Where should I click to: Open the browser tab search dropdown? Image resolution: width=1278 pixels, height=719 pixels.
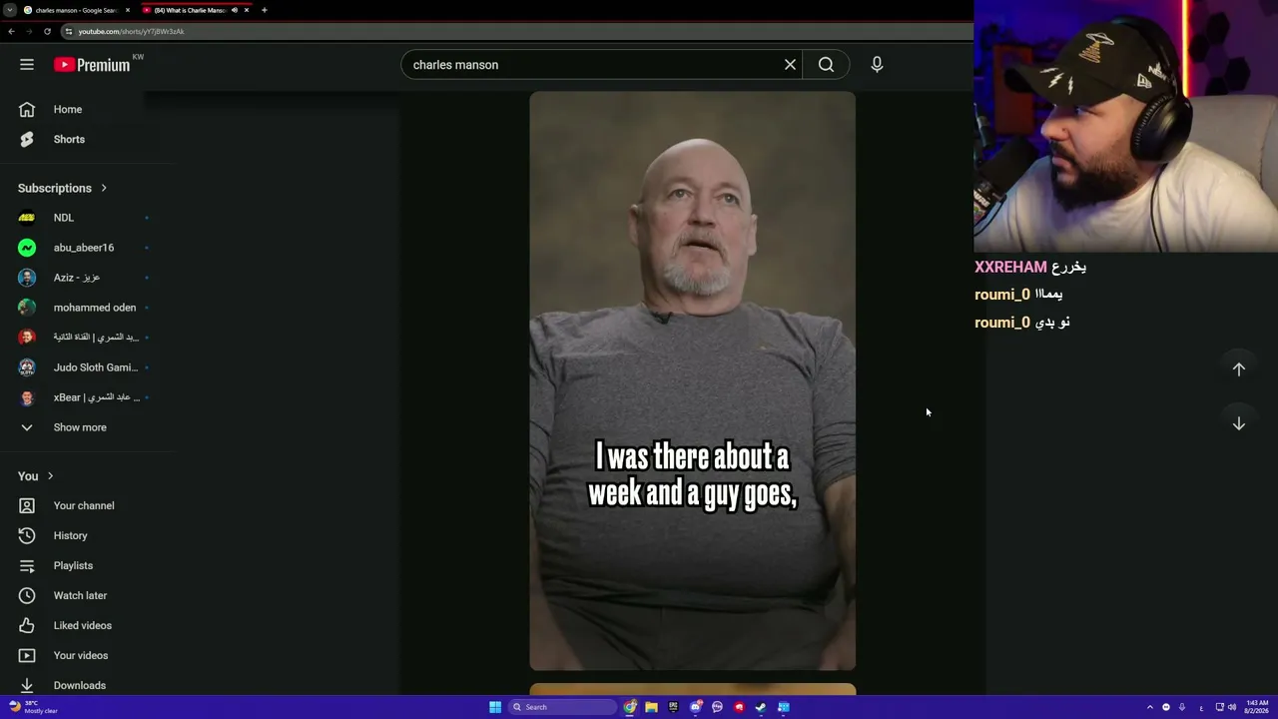pos(9,10)
